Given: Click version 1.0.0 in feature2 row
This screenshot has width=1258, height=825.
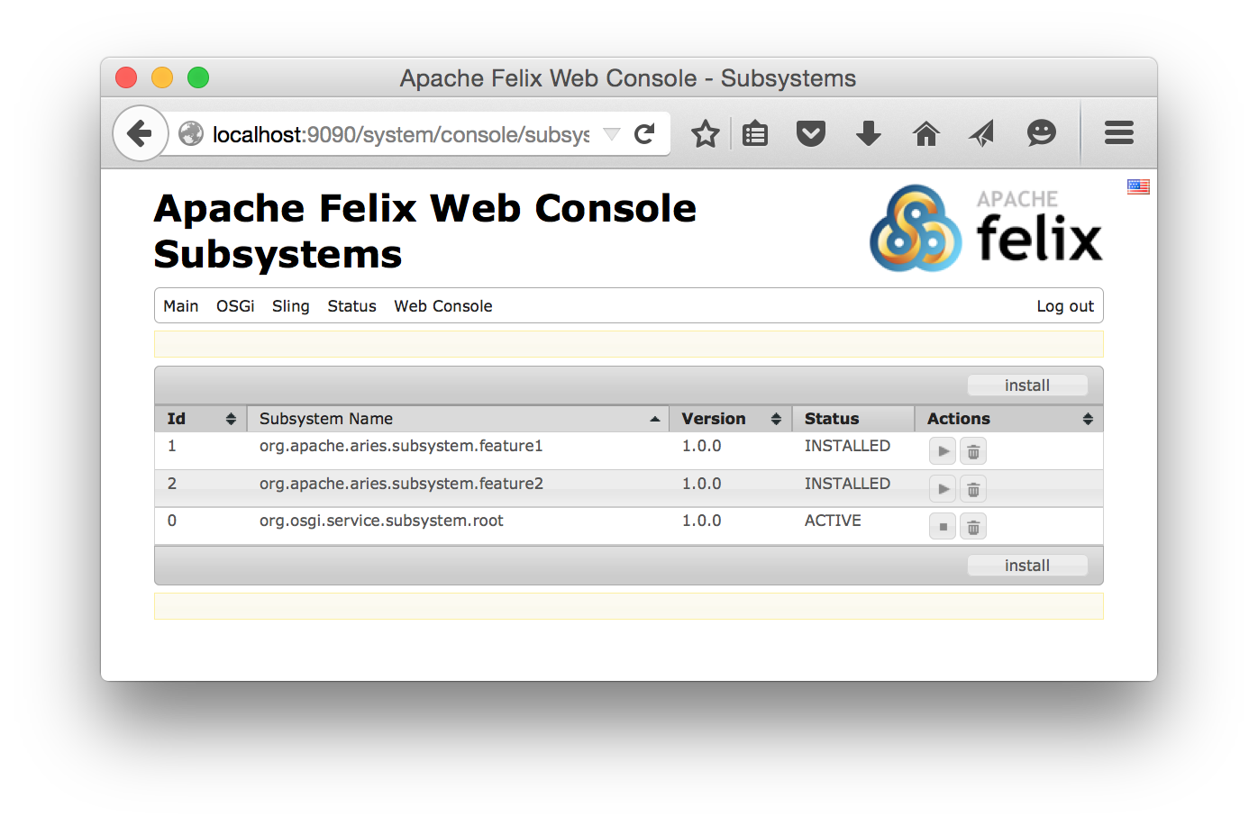Looking at the screenshot, I should point(701,484).
